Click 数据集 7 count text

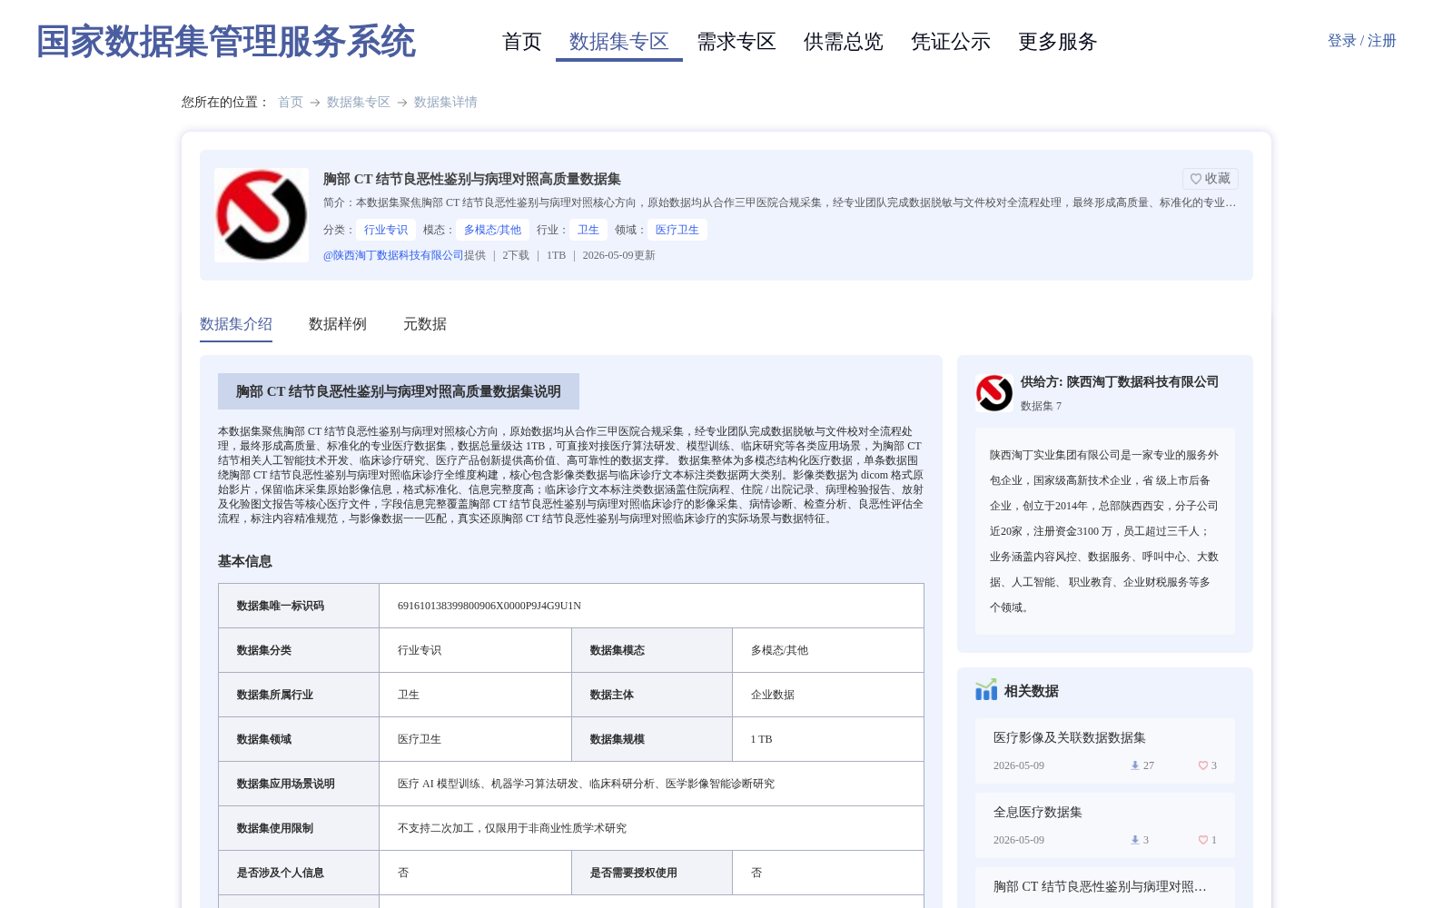click(x=1041, y=406)
